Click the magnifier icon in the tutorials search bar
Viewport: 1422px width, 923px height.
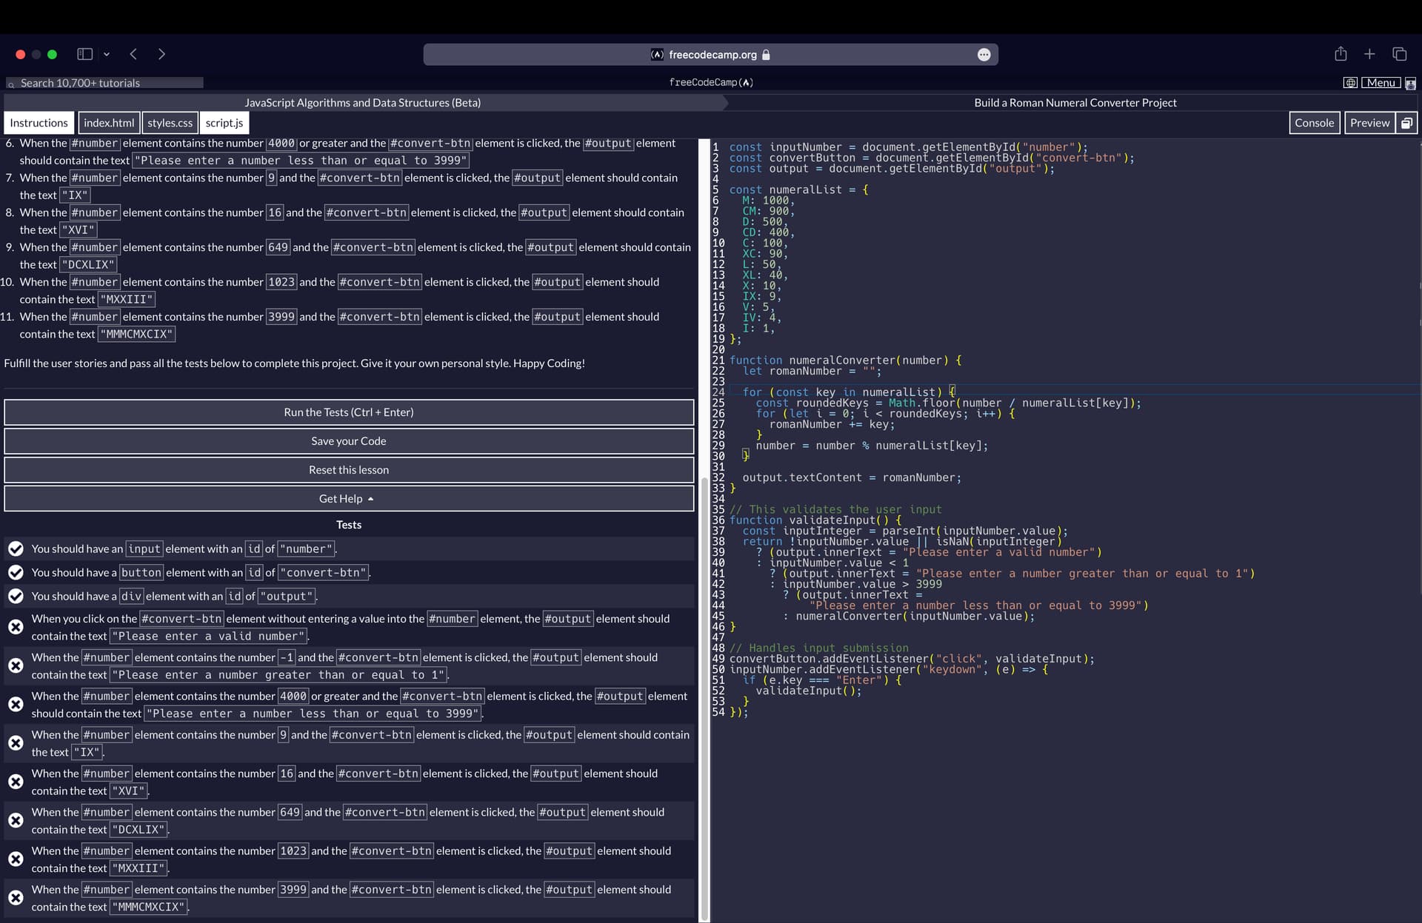(10, 83)
